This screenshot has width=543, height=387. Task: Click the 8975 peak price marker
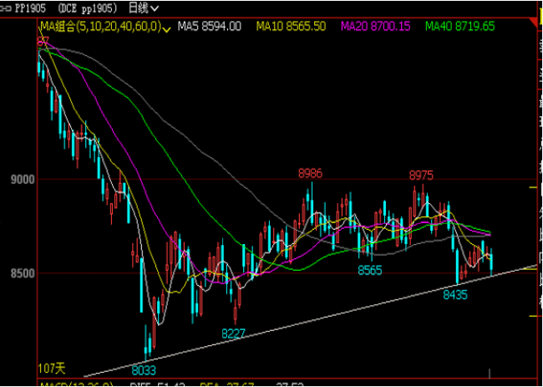tap(421, 175)
